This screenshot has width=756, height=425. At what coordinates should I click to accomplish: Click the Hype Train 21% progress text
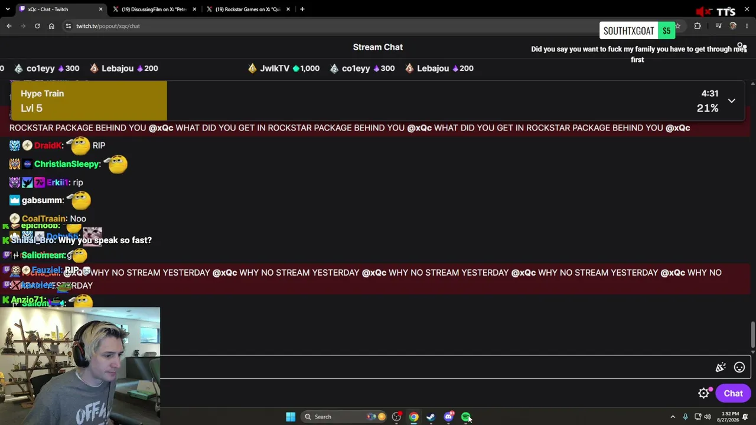click(708, 108)
